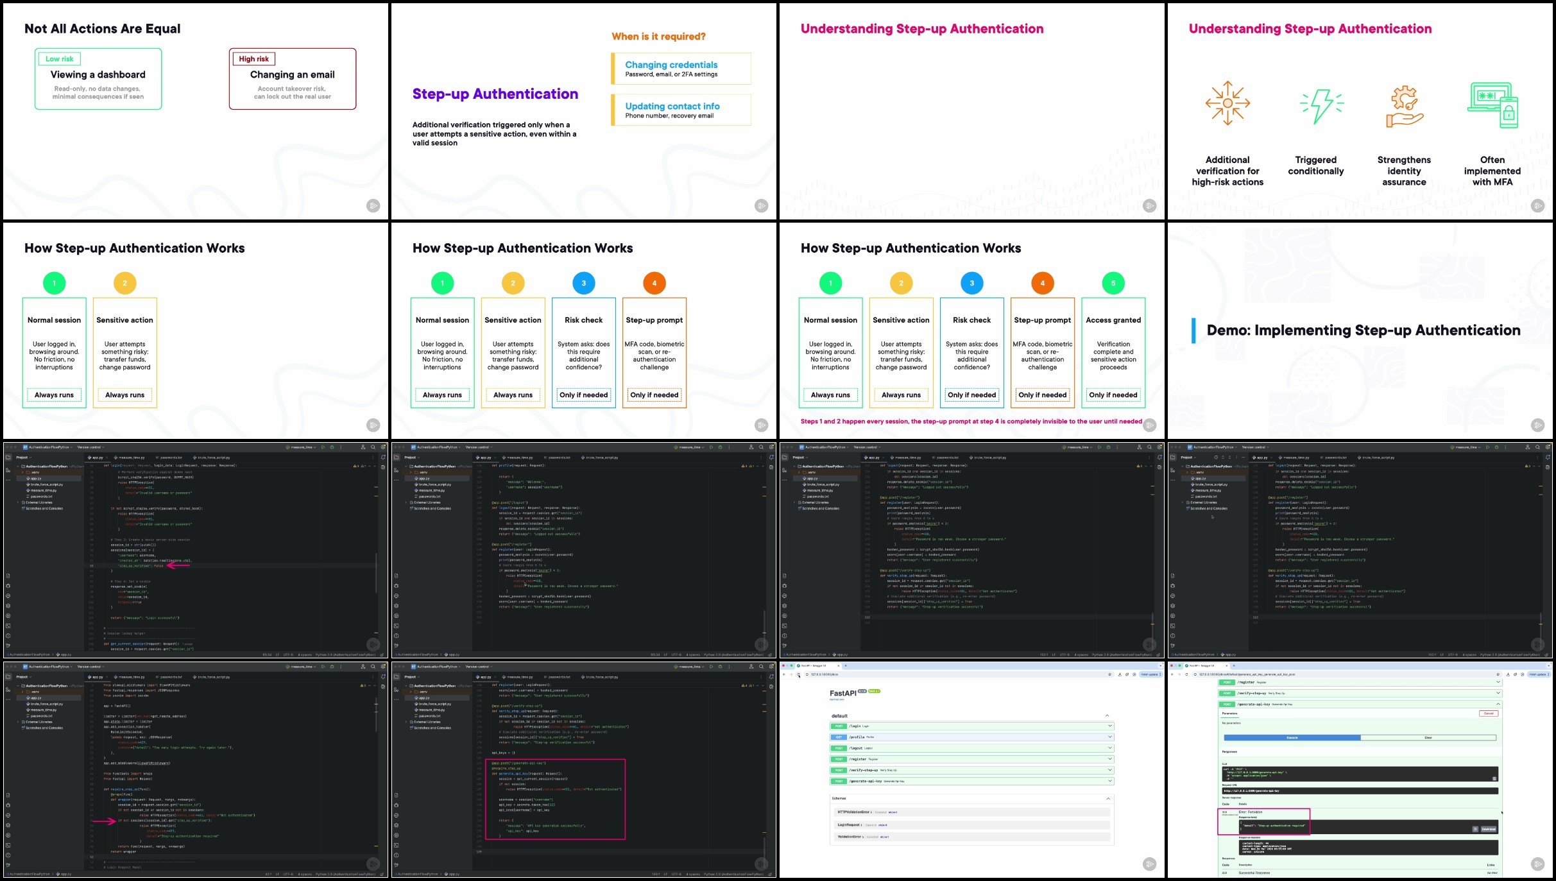Click the laptop-and-lock 'Often implemented with MFA' icon
Viewport: 1556px width, 881px height.
1492,105
